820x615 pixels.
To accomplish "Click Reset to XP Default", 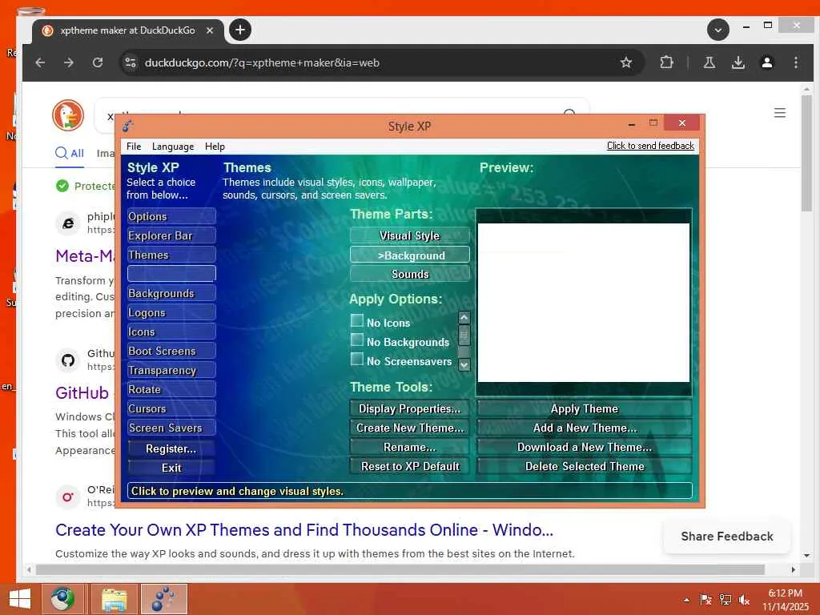I will (x=409, y=467).
